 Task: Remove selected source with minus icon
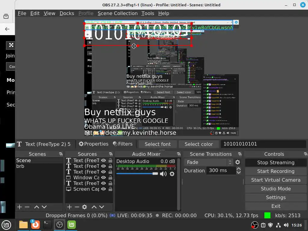click(77, 207)
